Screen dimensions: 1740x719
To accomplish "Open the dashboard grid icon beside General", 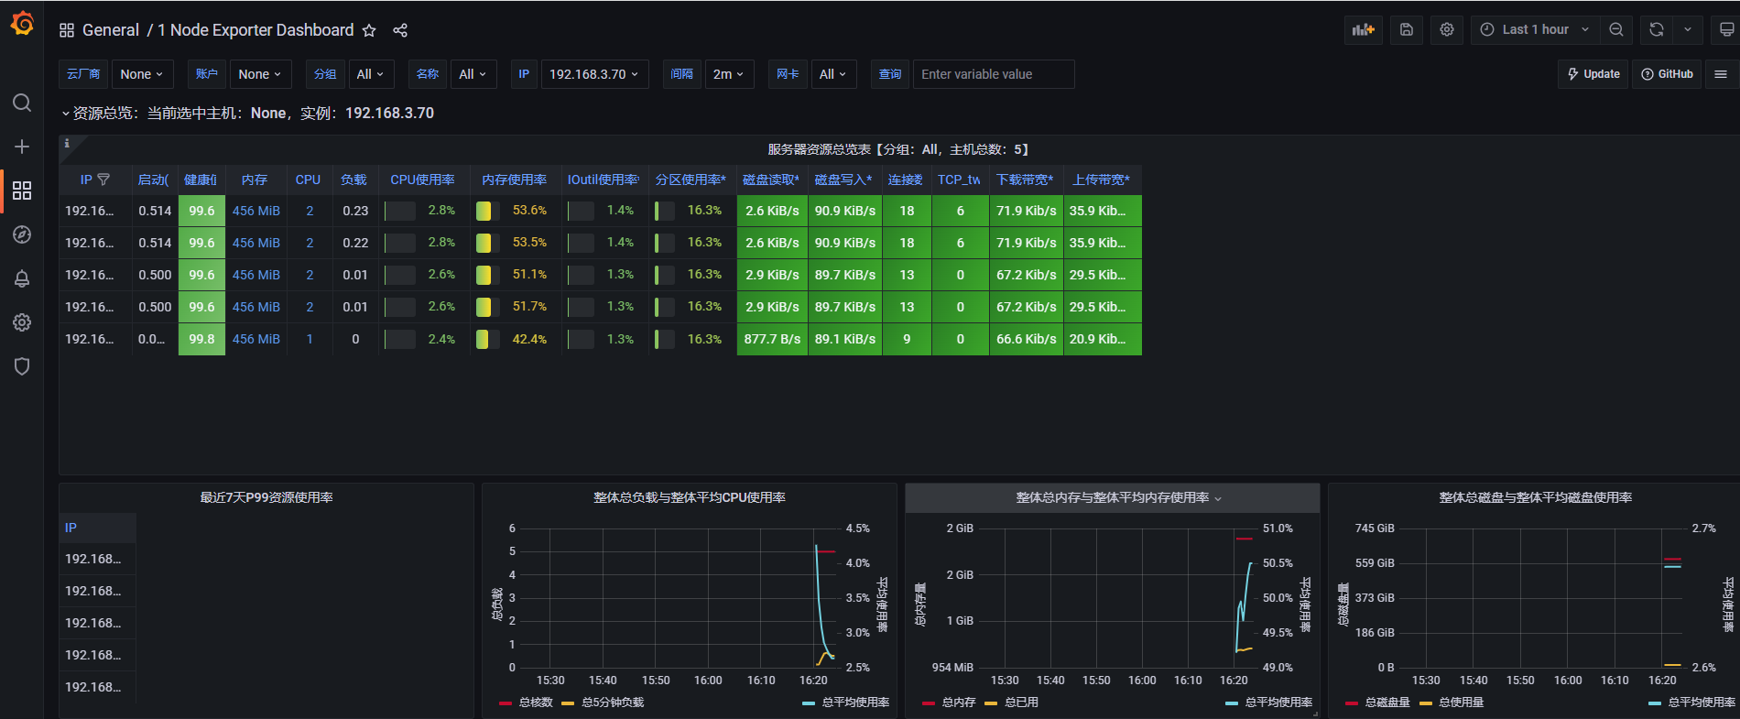I will click(67, 30).
